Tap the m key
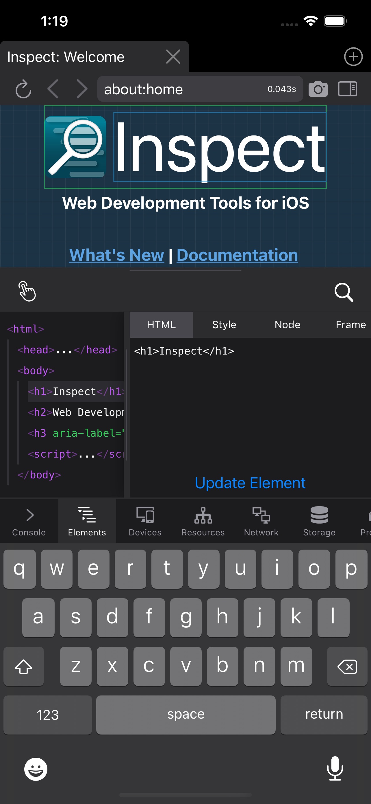 pos(296,666)
